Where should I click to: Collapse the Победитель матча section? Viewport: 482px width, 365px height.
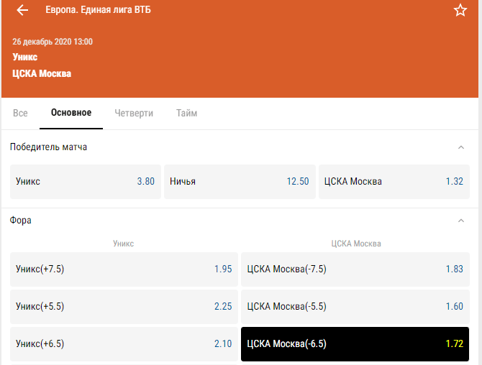click(461, 147)
